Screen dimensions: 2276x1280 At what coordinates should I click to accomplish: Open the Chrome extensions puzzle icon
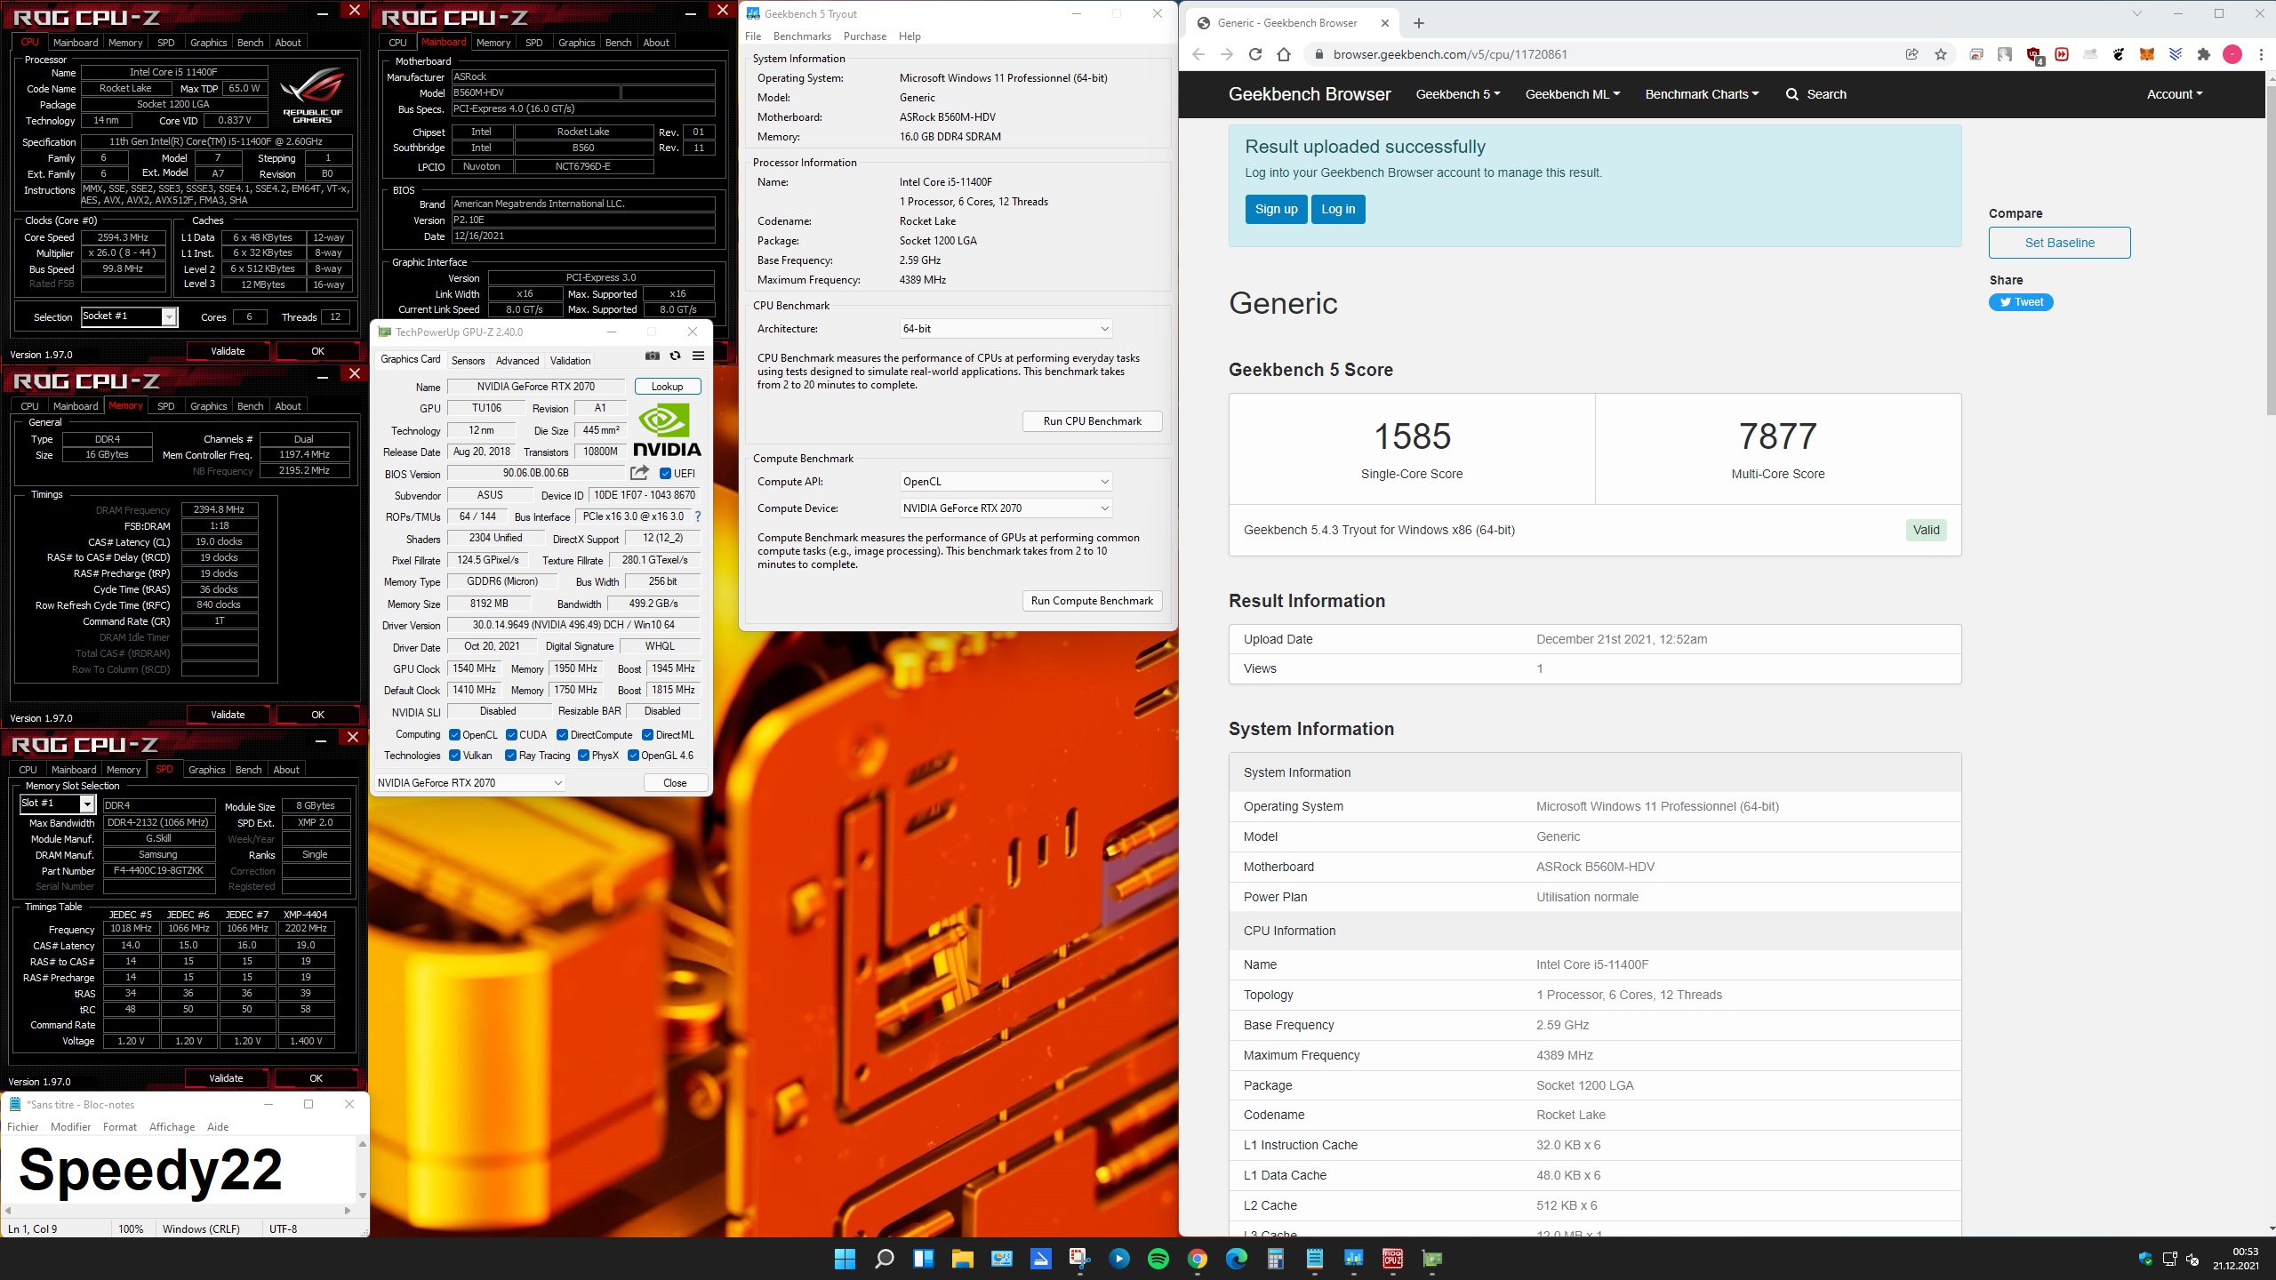pyautogui.click(x=2203, y=54)
